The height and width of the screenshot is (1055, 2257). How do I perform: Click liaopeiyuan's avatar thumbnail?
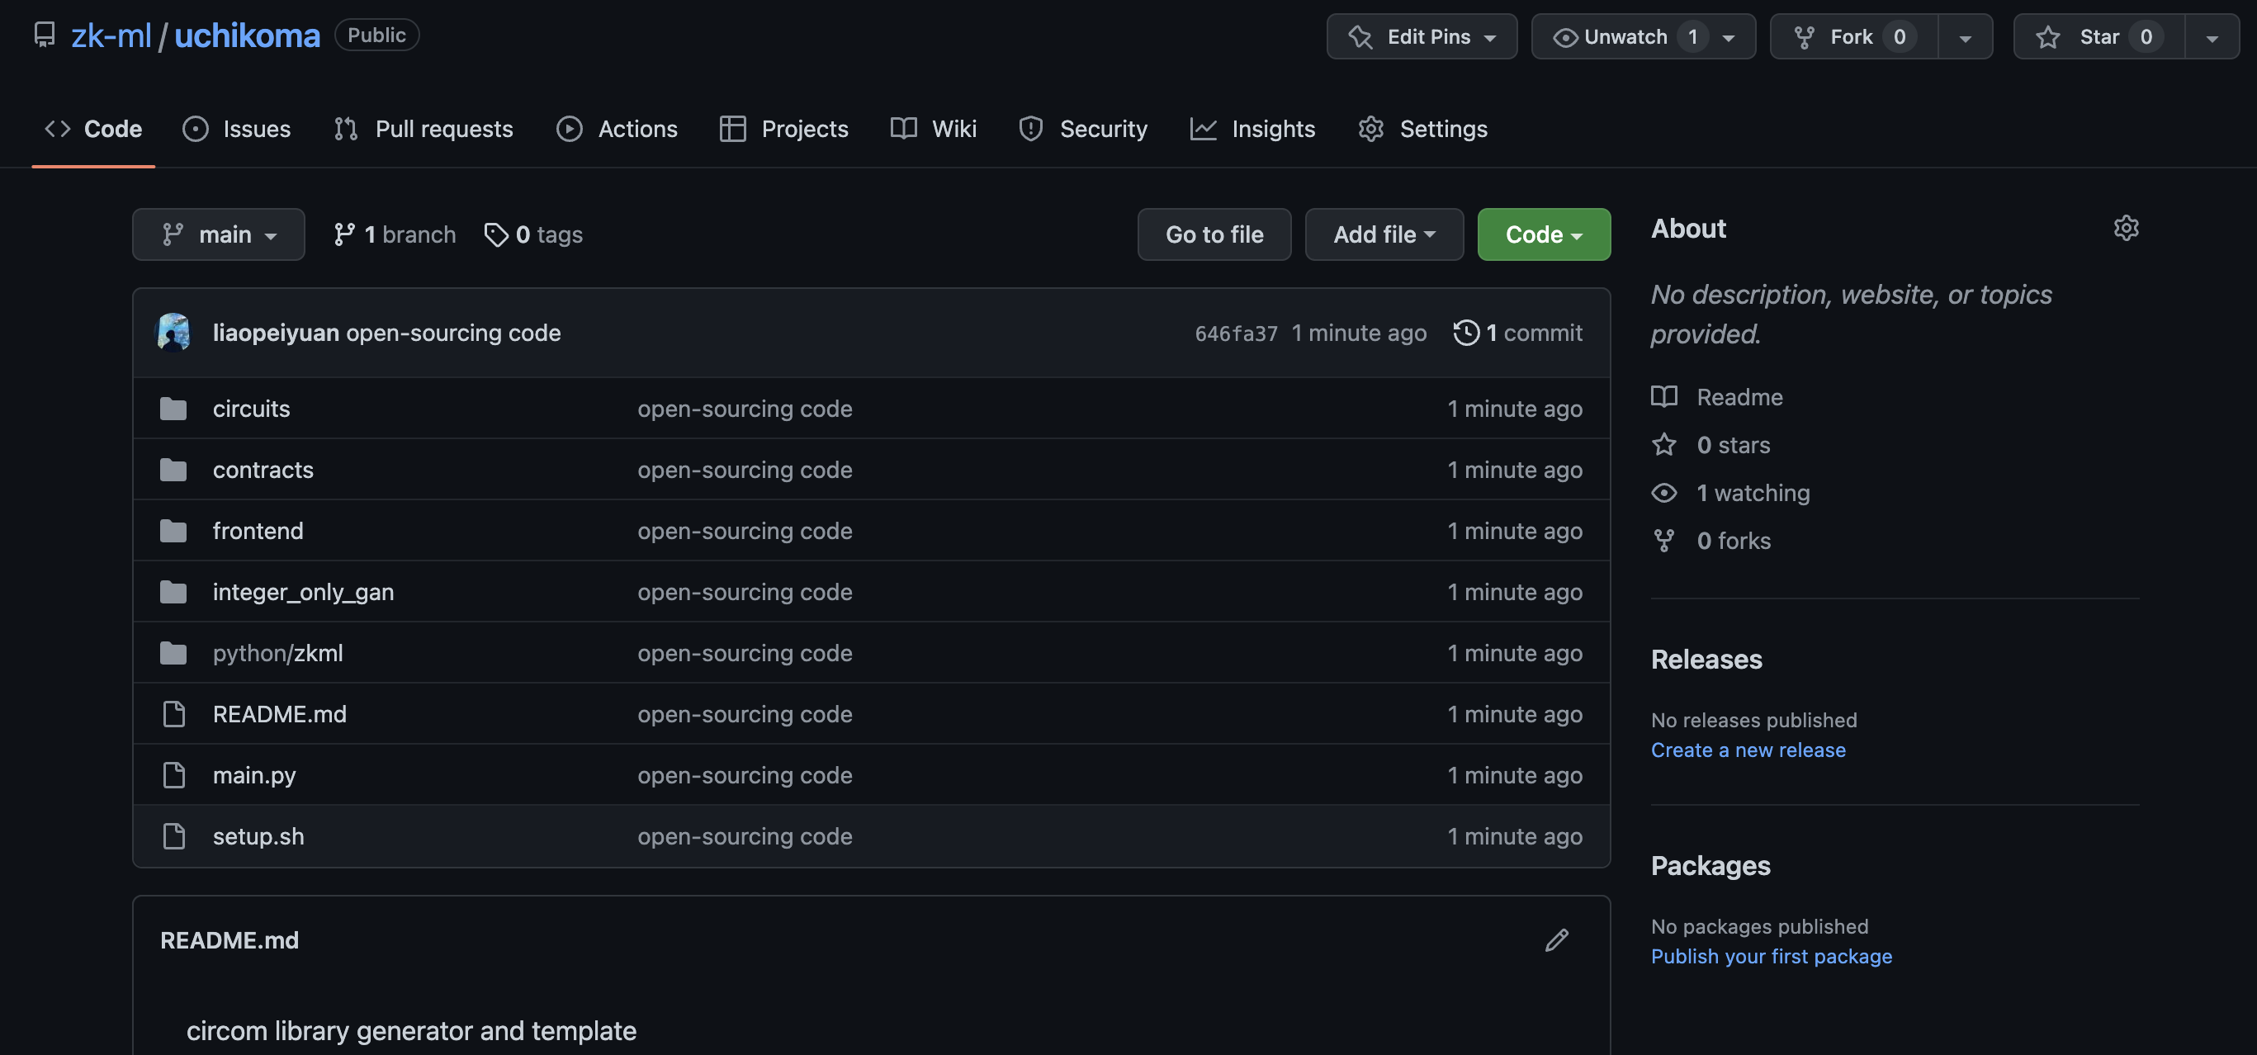[x=173, y=333]
